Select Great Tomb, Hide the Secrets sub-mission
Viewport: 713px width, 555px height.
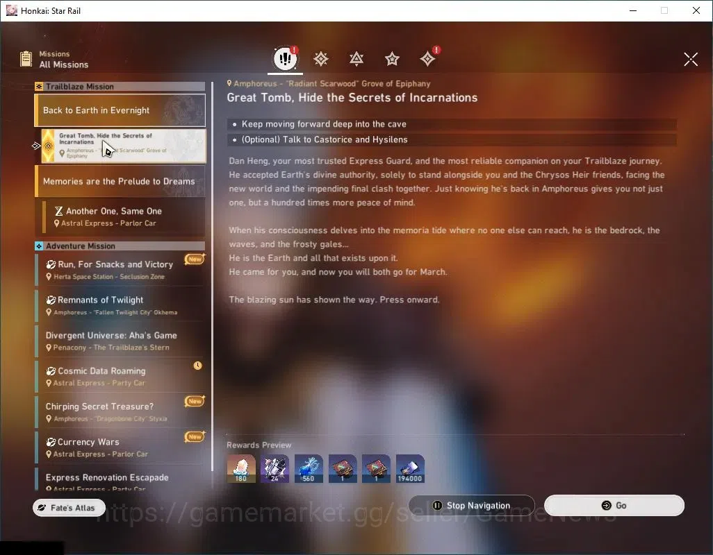[x=124, y=146]
